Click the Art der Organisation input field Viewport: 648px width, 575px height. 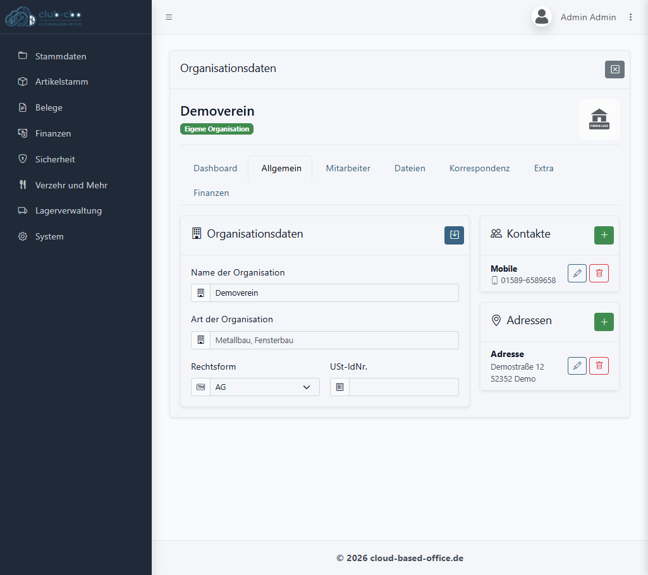[334, 340]
